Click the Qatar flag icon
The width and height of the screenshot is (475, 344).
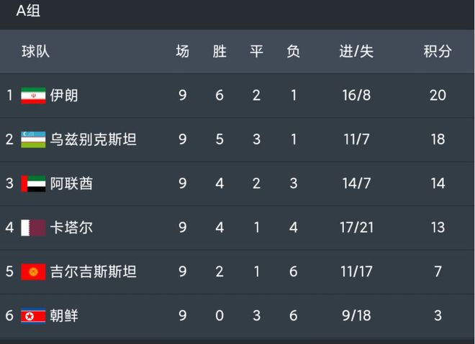pyautogui.click(x=33, y=228)
